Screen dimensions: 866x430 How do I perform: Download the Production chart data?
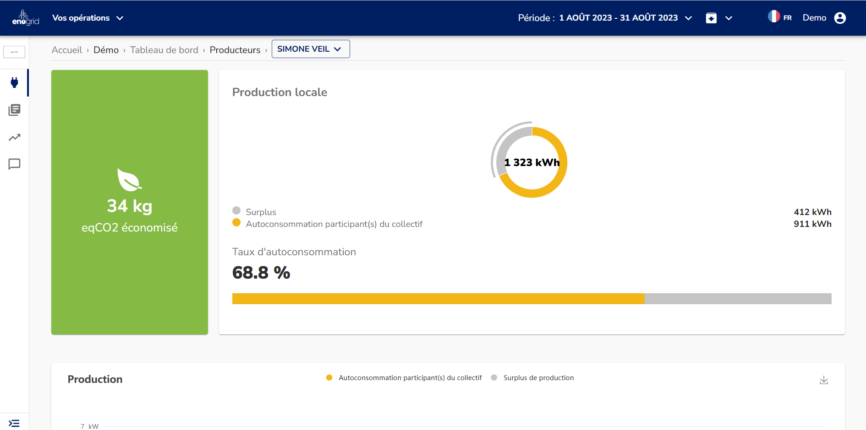pos(823,380)
